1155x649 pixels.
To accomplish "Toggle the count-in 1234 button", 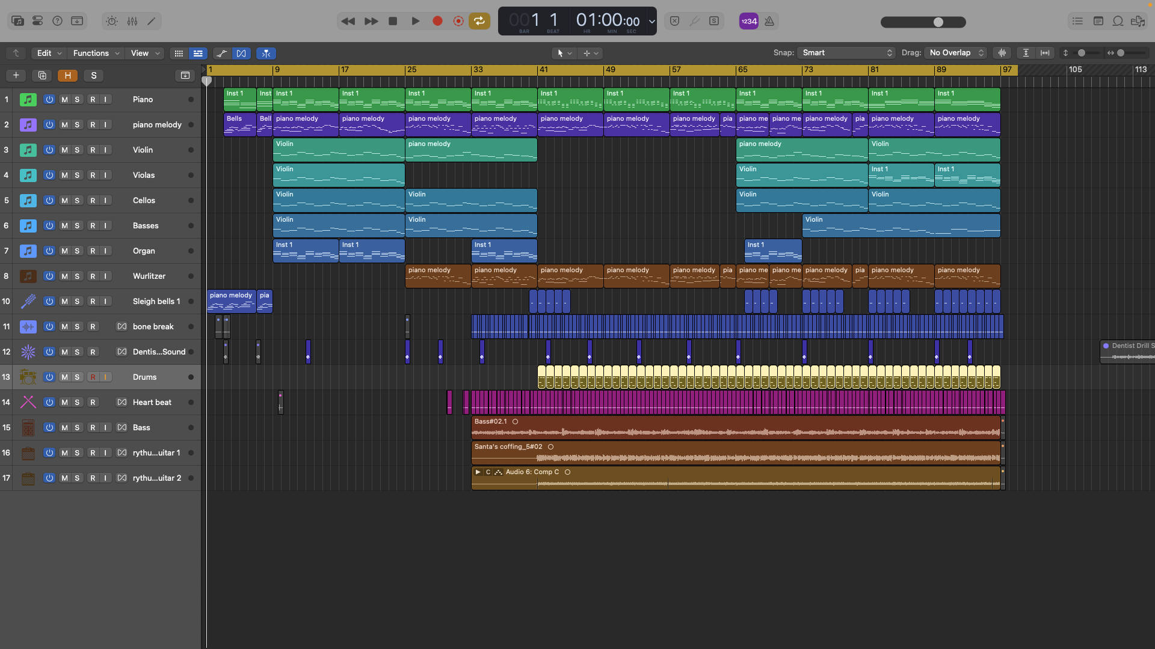I will pyautogui.click(x=749, y=21).
